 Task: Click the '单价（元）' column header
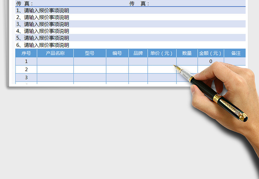tap(162, 53)
